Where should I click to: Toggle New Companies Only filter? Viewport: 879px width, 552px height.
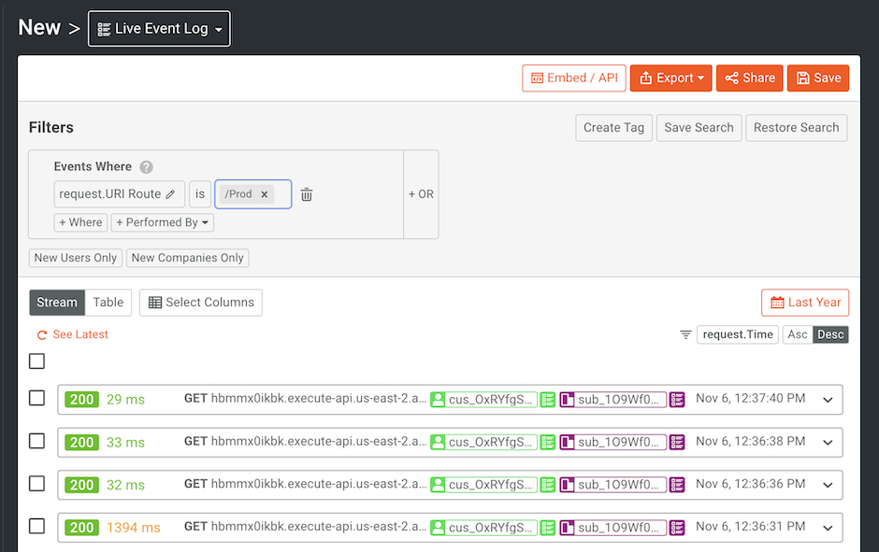click(x=188, y=258)
